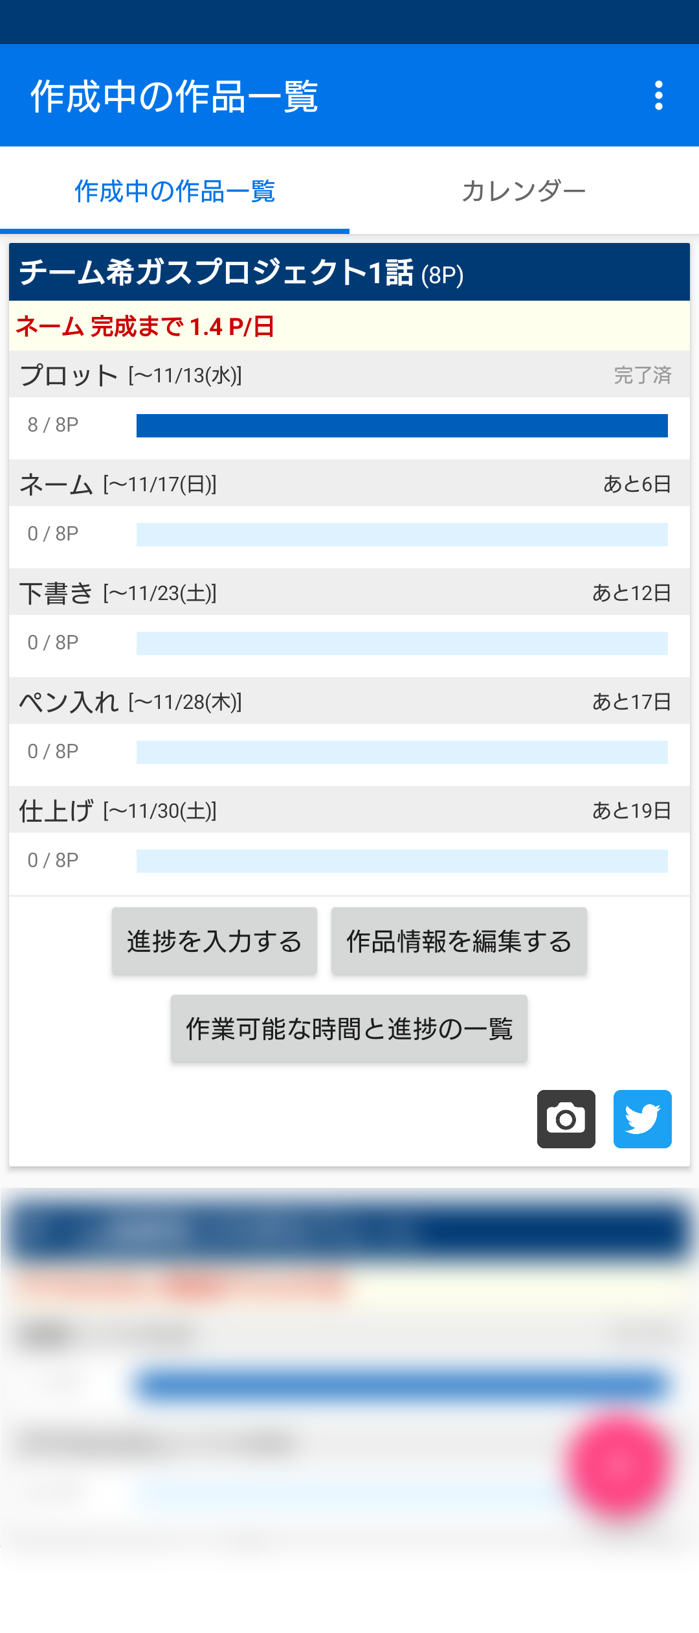
Task: Click the 仕上げ progress bar
Action: click(402, 861)
